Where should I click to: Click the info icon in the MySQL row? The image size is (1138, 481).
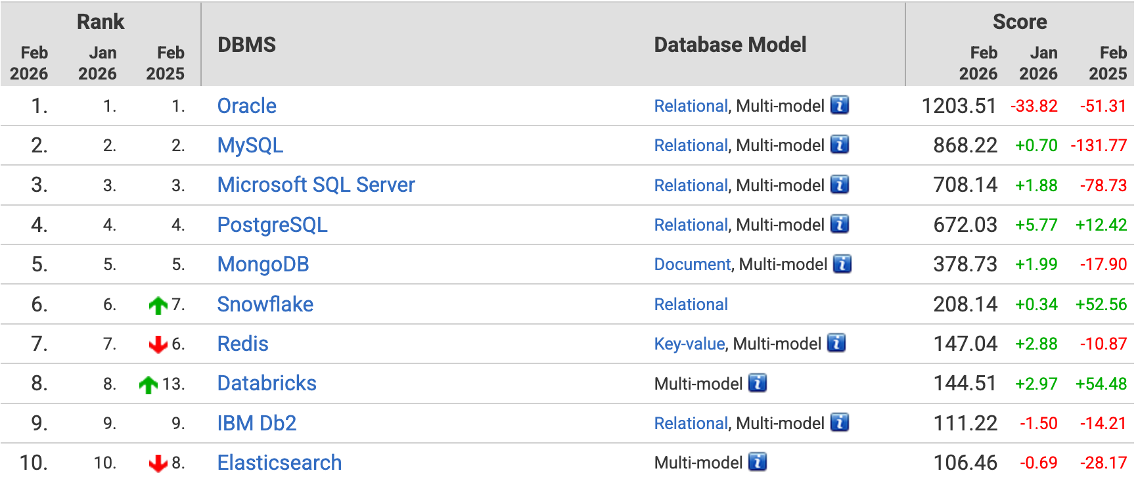(x=839, y=145)
